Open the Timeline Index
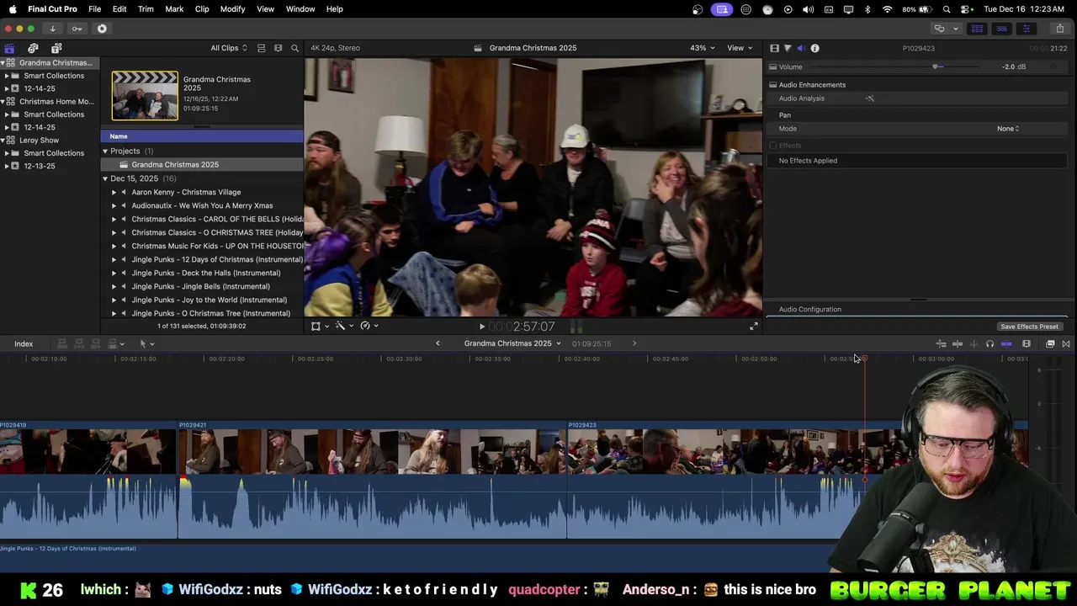The height and width of the screenshot is (606, 1077). pyautogui.click(x=24, y=343)
